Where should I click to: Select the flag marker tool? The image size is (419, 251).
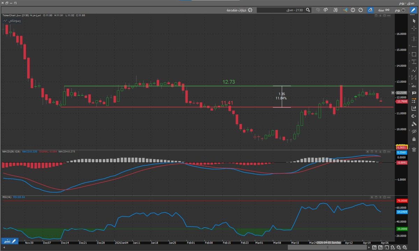(414, 93)
